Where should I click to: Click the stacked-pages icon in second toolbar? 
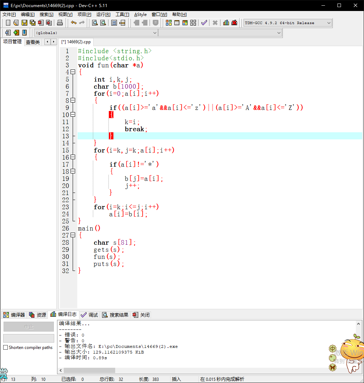pos(8,33)
